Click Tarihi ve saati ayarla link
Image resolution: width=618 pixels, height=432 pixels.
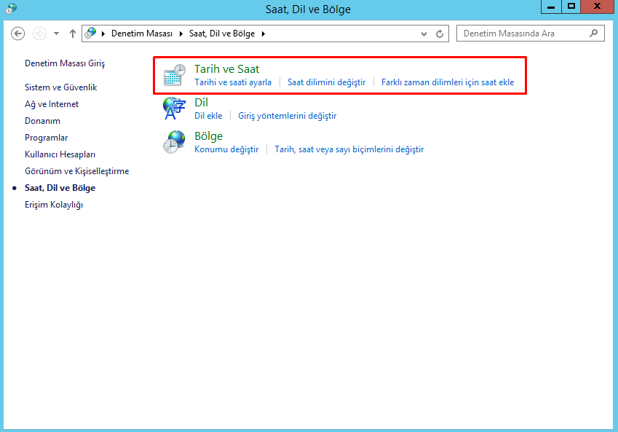pyautogui.click(x=233, y=82)
